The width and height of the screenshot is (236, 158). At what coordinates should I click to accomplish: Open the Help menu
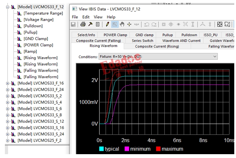pyautogui.click(x=111, y=17)
